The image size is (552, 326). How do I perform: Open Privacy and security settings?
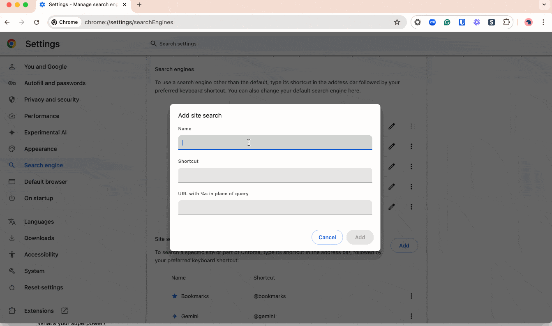pos(51,99)
